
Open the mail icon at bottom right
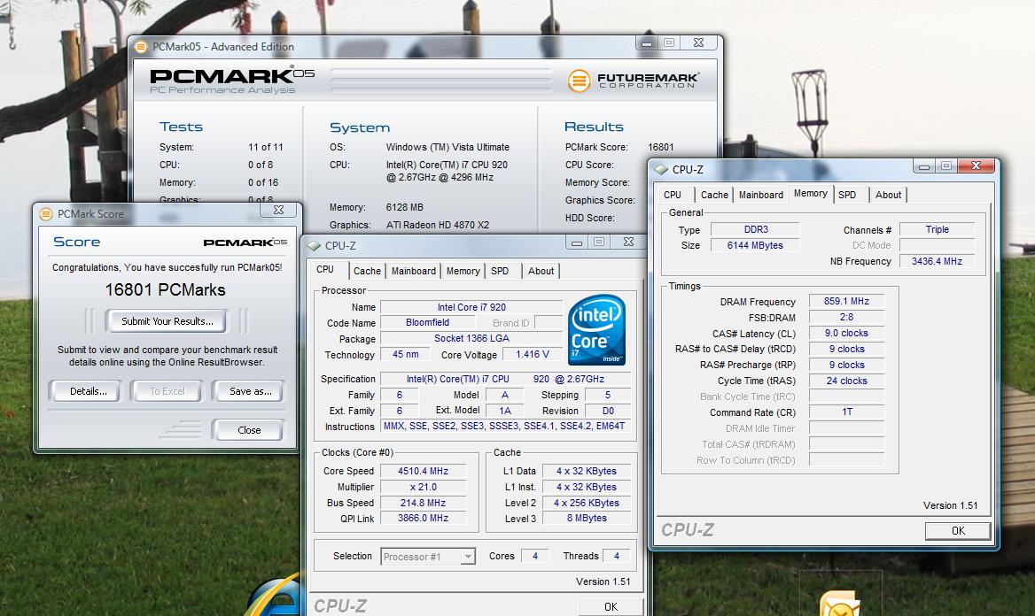click(839, 604)
